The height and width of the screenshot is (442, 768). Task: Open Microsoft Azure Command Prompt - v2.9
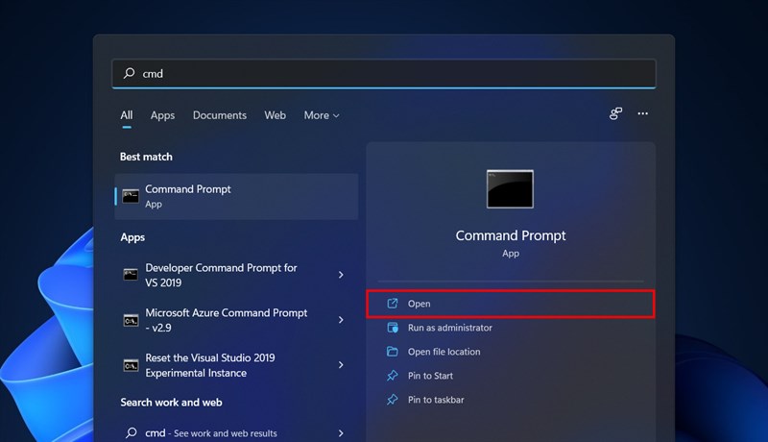point(236,320)
